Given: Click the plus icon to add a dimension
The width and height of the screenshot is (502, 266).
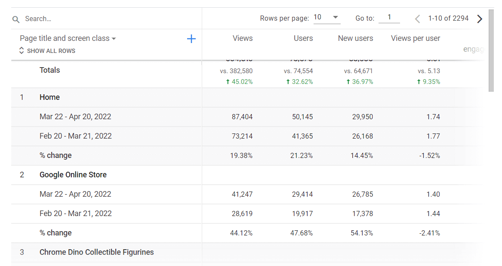Looking at the screenshot, I should click(191, 38).
